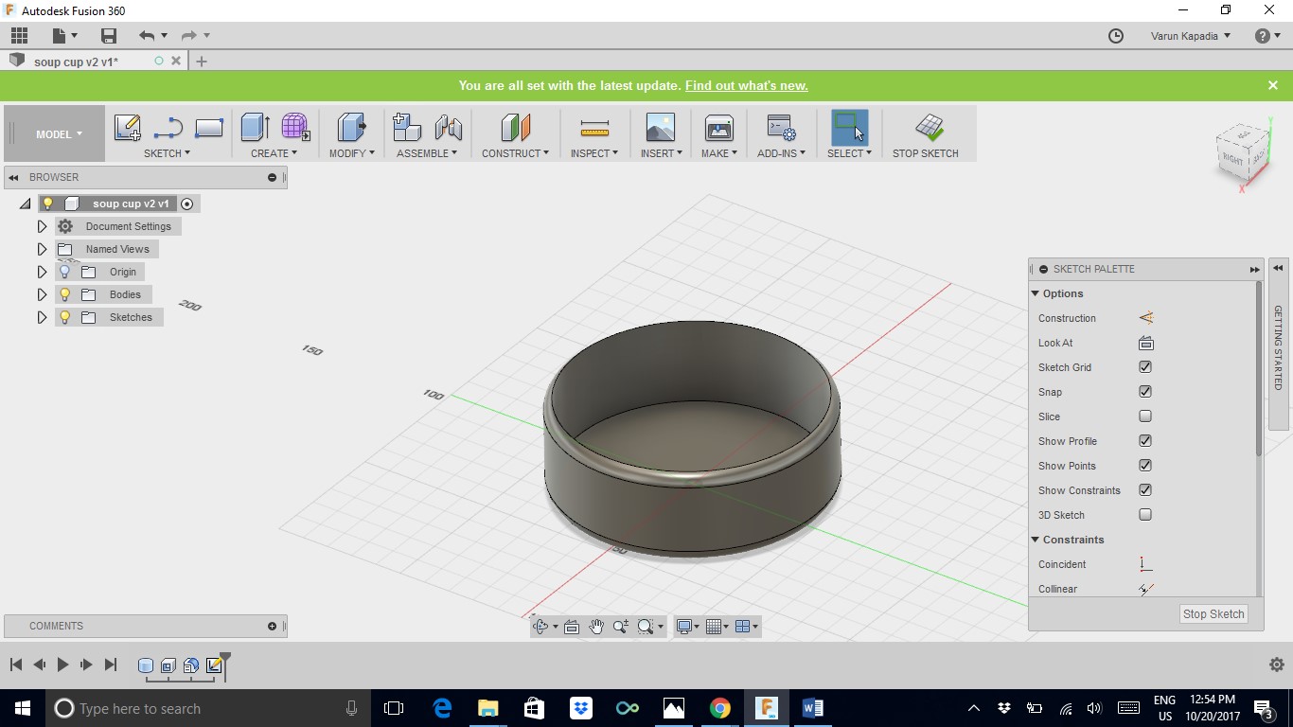
Task: Select the Measure tool icon
Action: [594, 127]
